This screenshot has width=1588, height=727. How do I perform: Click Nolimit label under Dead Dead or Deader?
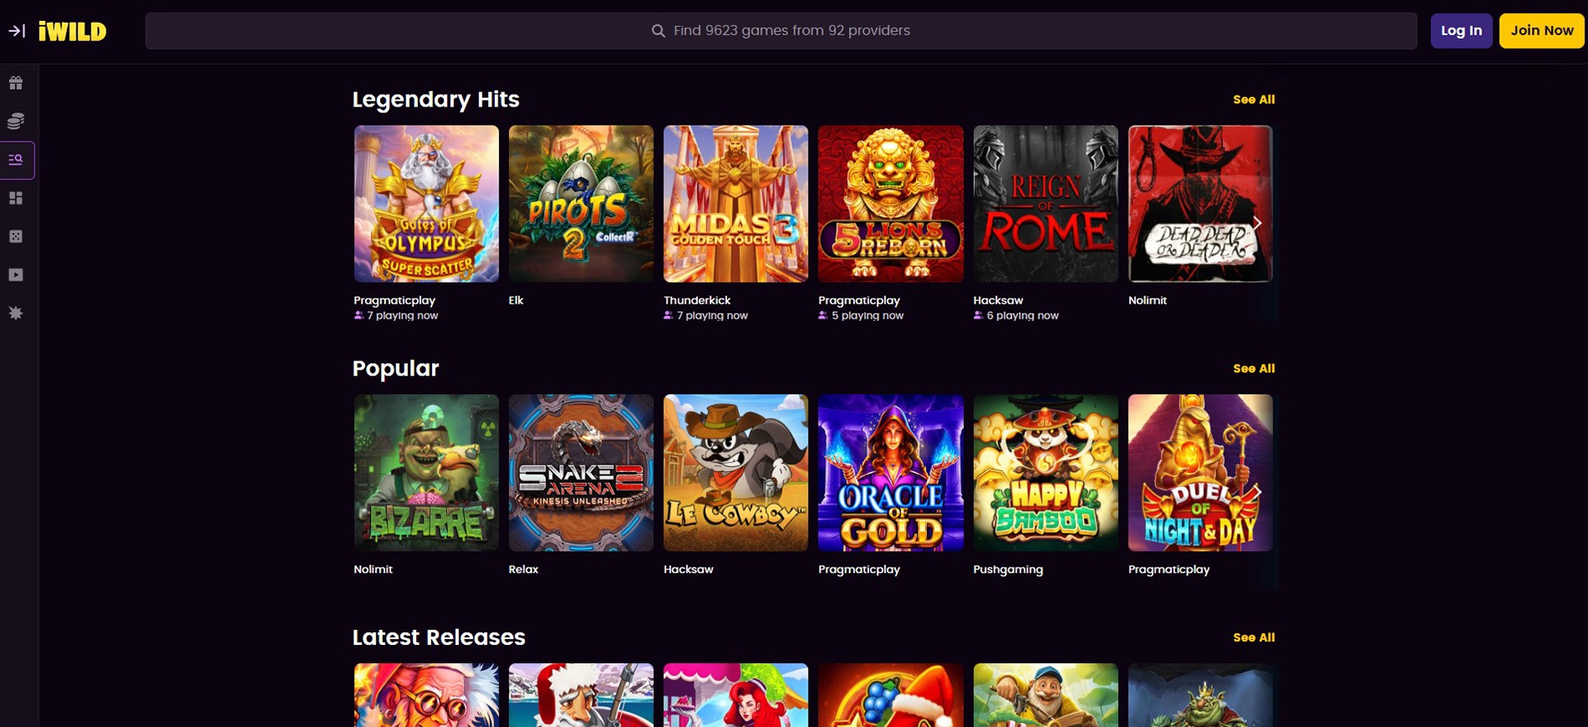pyautogui.click(x=1148, y=300)
